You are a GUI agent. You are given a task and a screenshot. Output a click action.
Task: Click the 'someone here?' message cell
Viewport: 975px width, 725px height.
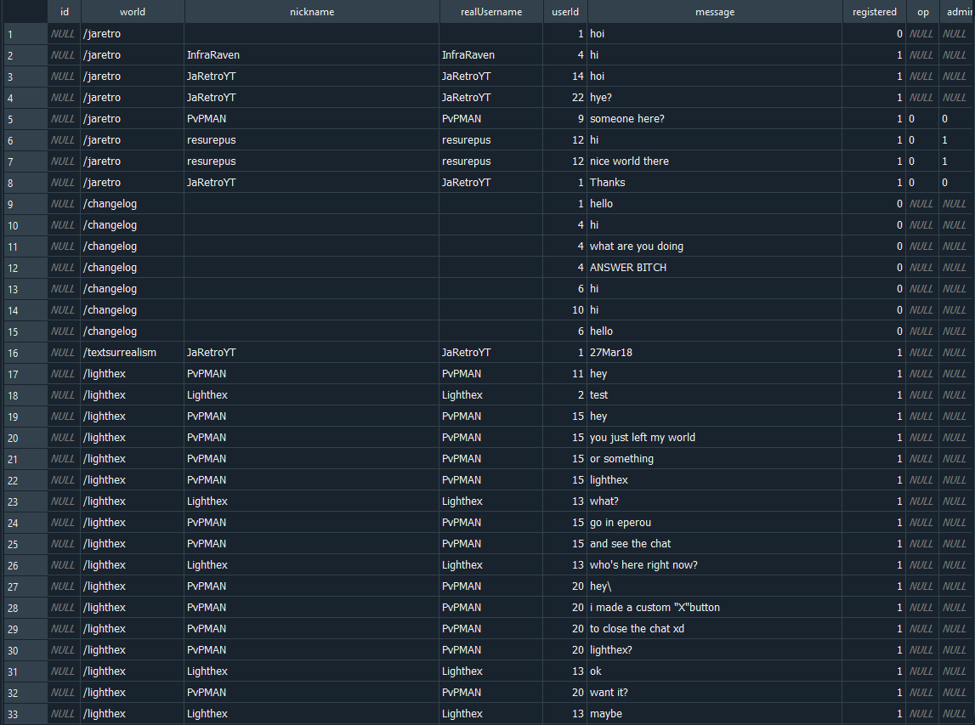point(627,119)
